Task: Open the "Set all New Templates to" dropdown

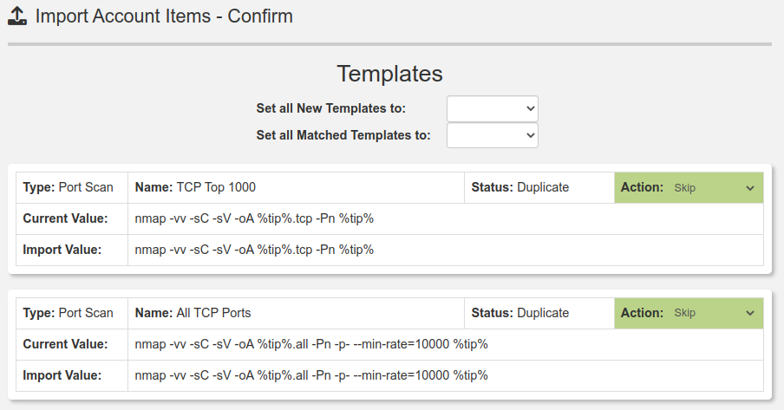Action: coord(492,108)
